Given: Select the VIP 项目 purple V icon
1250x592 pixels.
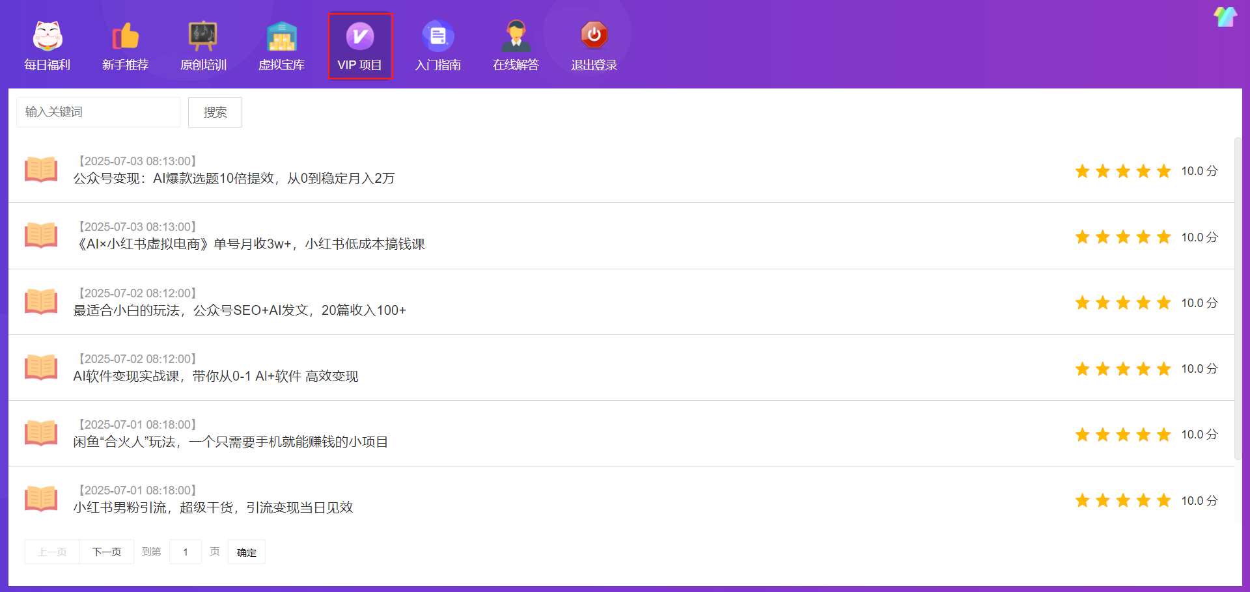Looking at the screenshot, I should (x=360, y=35).
